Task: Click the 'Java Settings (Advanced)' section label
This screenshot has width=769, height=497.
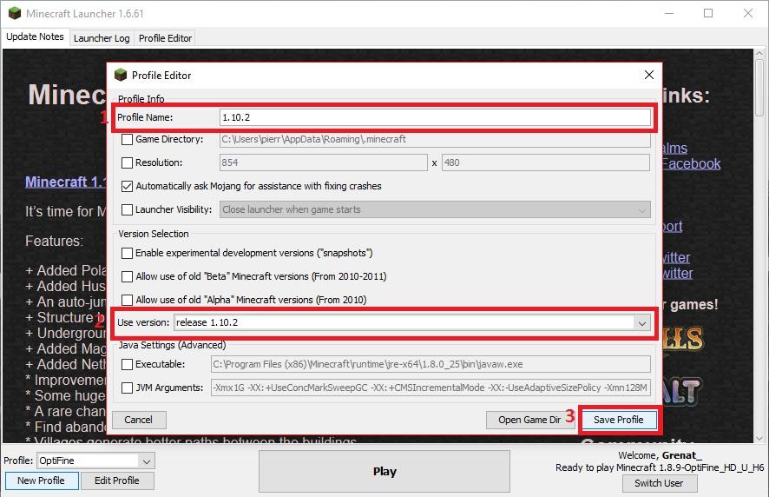Action: (172, 345)
